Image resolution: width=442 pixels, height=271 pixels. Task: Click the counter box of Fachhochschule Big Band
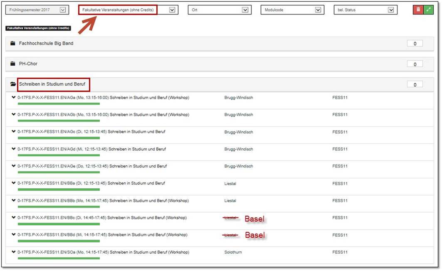coord(415,44)
